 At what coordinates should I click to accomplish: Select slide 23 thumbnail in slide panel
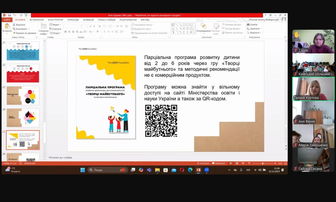point(23,95)
